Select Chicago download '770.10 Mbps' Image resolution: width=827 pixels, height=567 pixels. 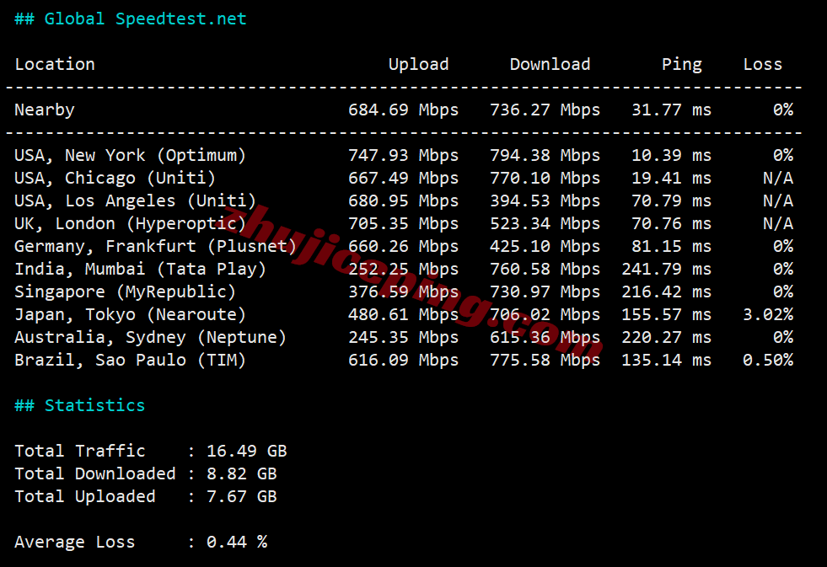click(x=545, y=178)
